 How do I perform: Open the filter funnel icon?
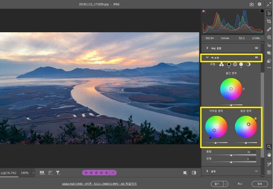(58, 173)
